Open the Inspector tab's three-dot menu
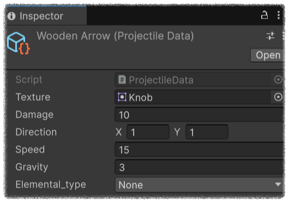The width and height of the screenshot is (289, 202). [x=279, y=15]
